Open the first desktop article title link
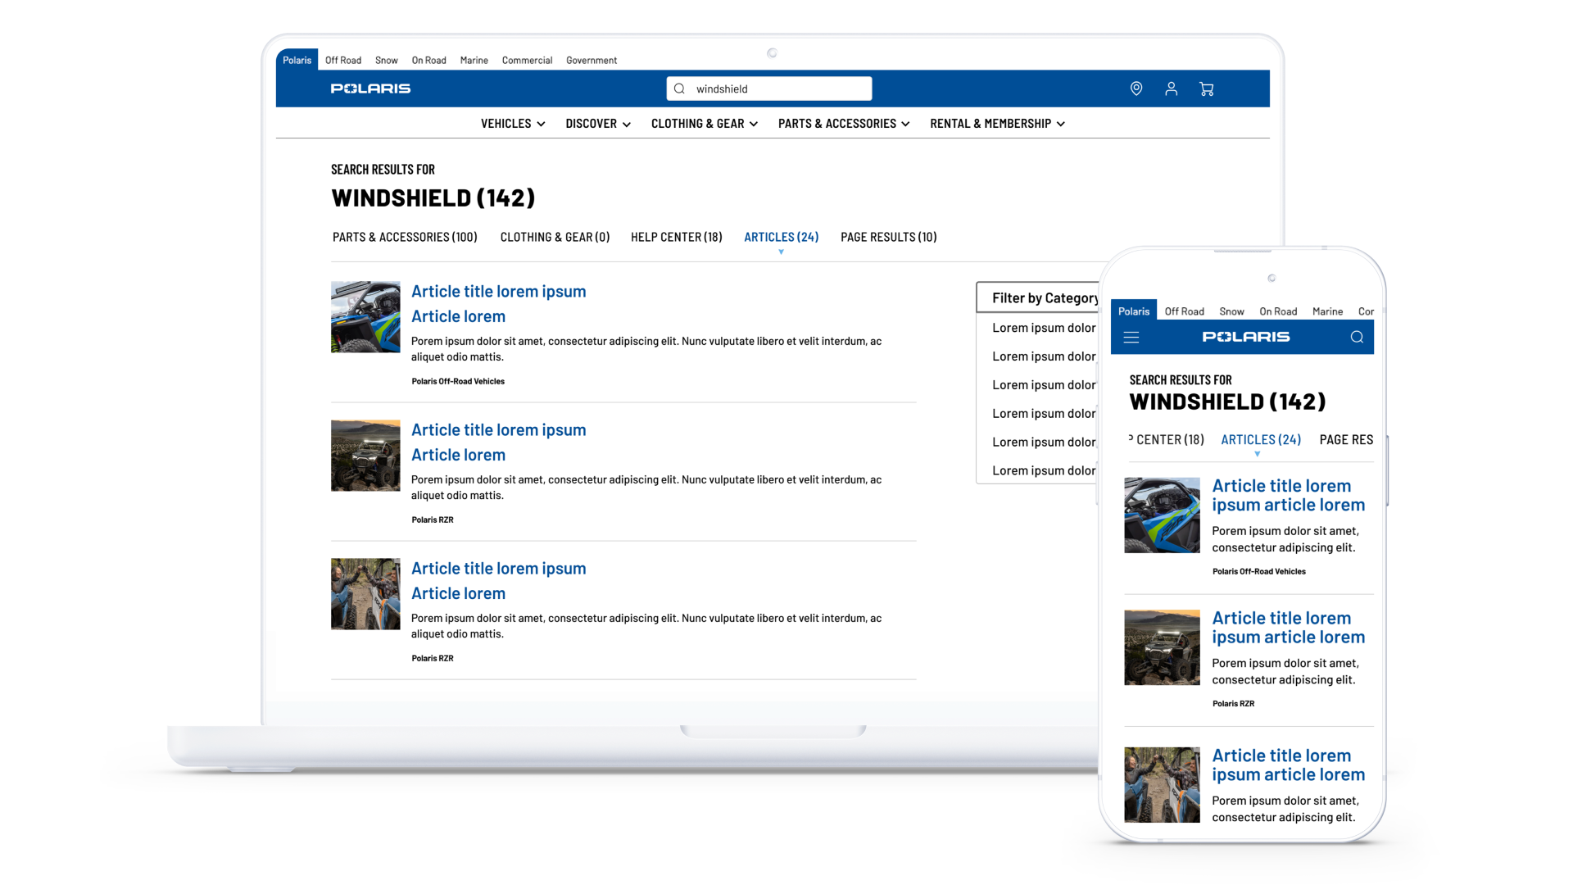Screen dimensions: 1573x885 point(498,292)
